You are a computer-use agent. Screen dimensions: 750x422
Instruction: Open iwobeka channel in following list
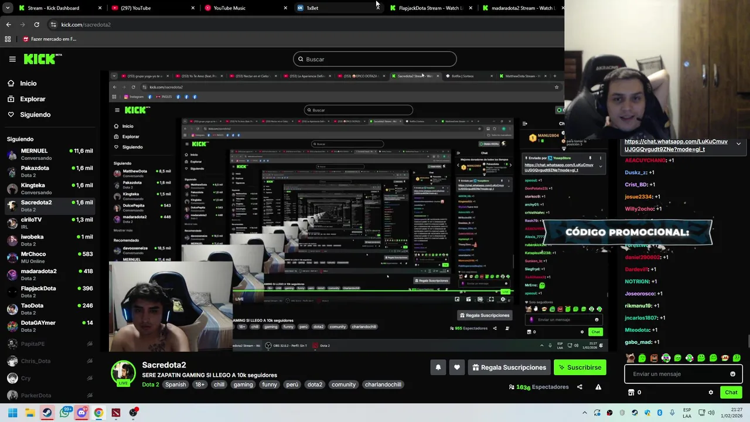[x=50, y=240]
